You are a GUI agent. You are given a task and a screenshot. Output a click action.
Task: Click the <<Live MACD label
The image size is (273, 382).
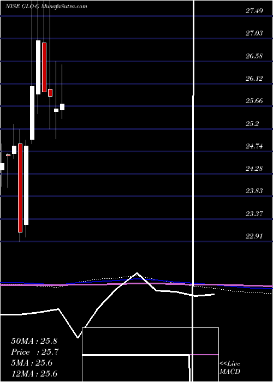click(x=230, y=367)
